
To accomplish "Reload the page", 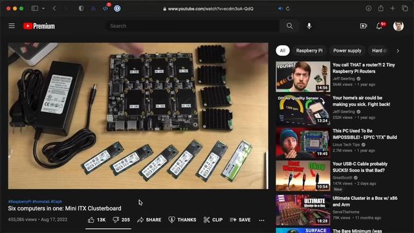I will click(x=288, y=8).
